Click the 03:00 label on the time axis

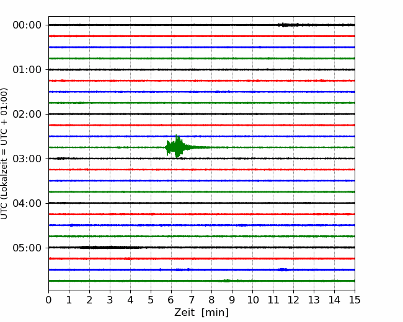[27, 159]
